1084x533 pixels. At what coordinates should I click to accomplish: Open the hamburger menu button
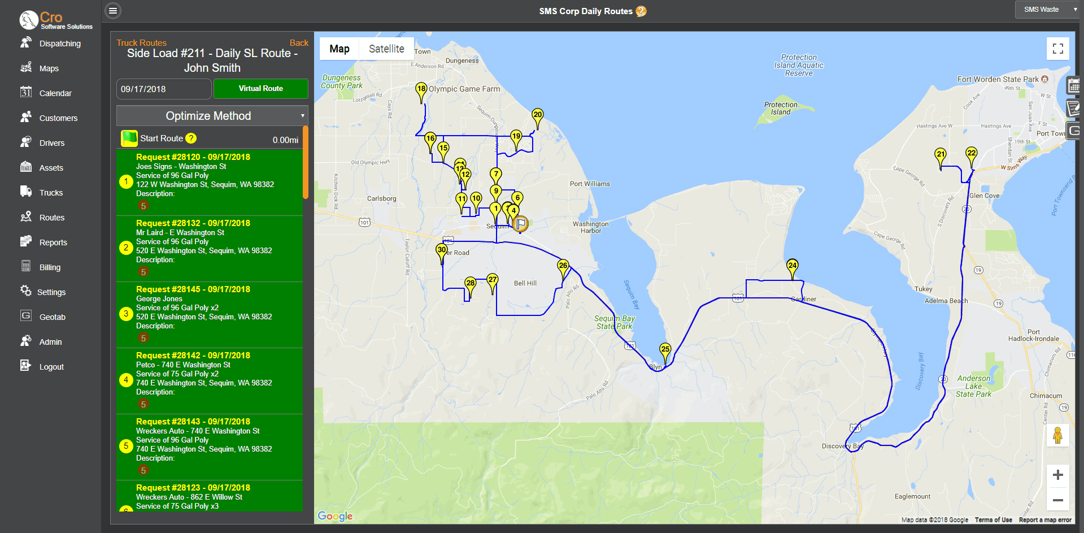pos(114,10)
